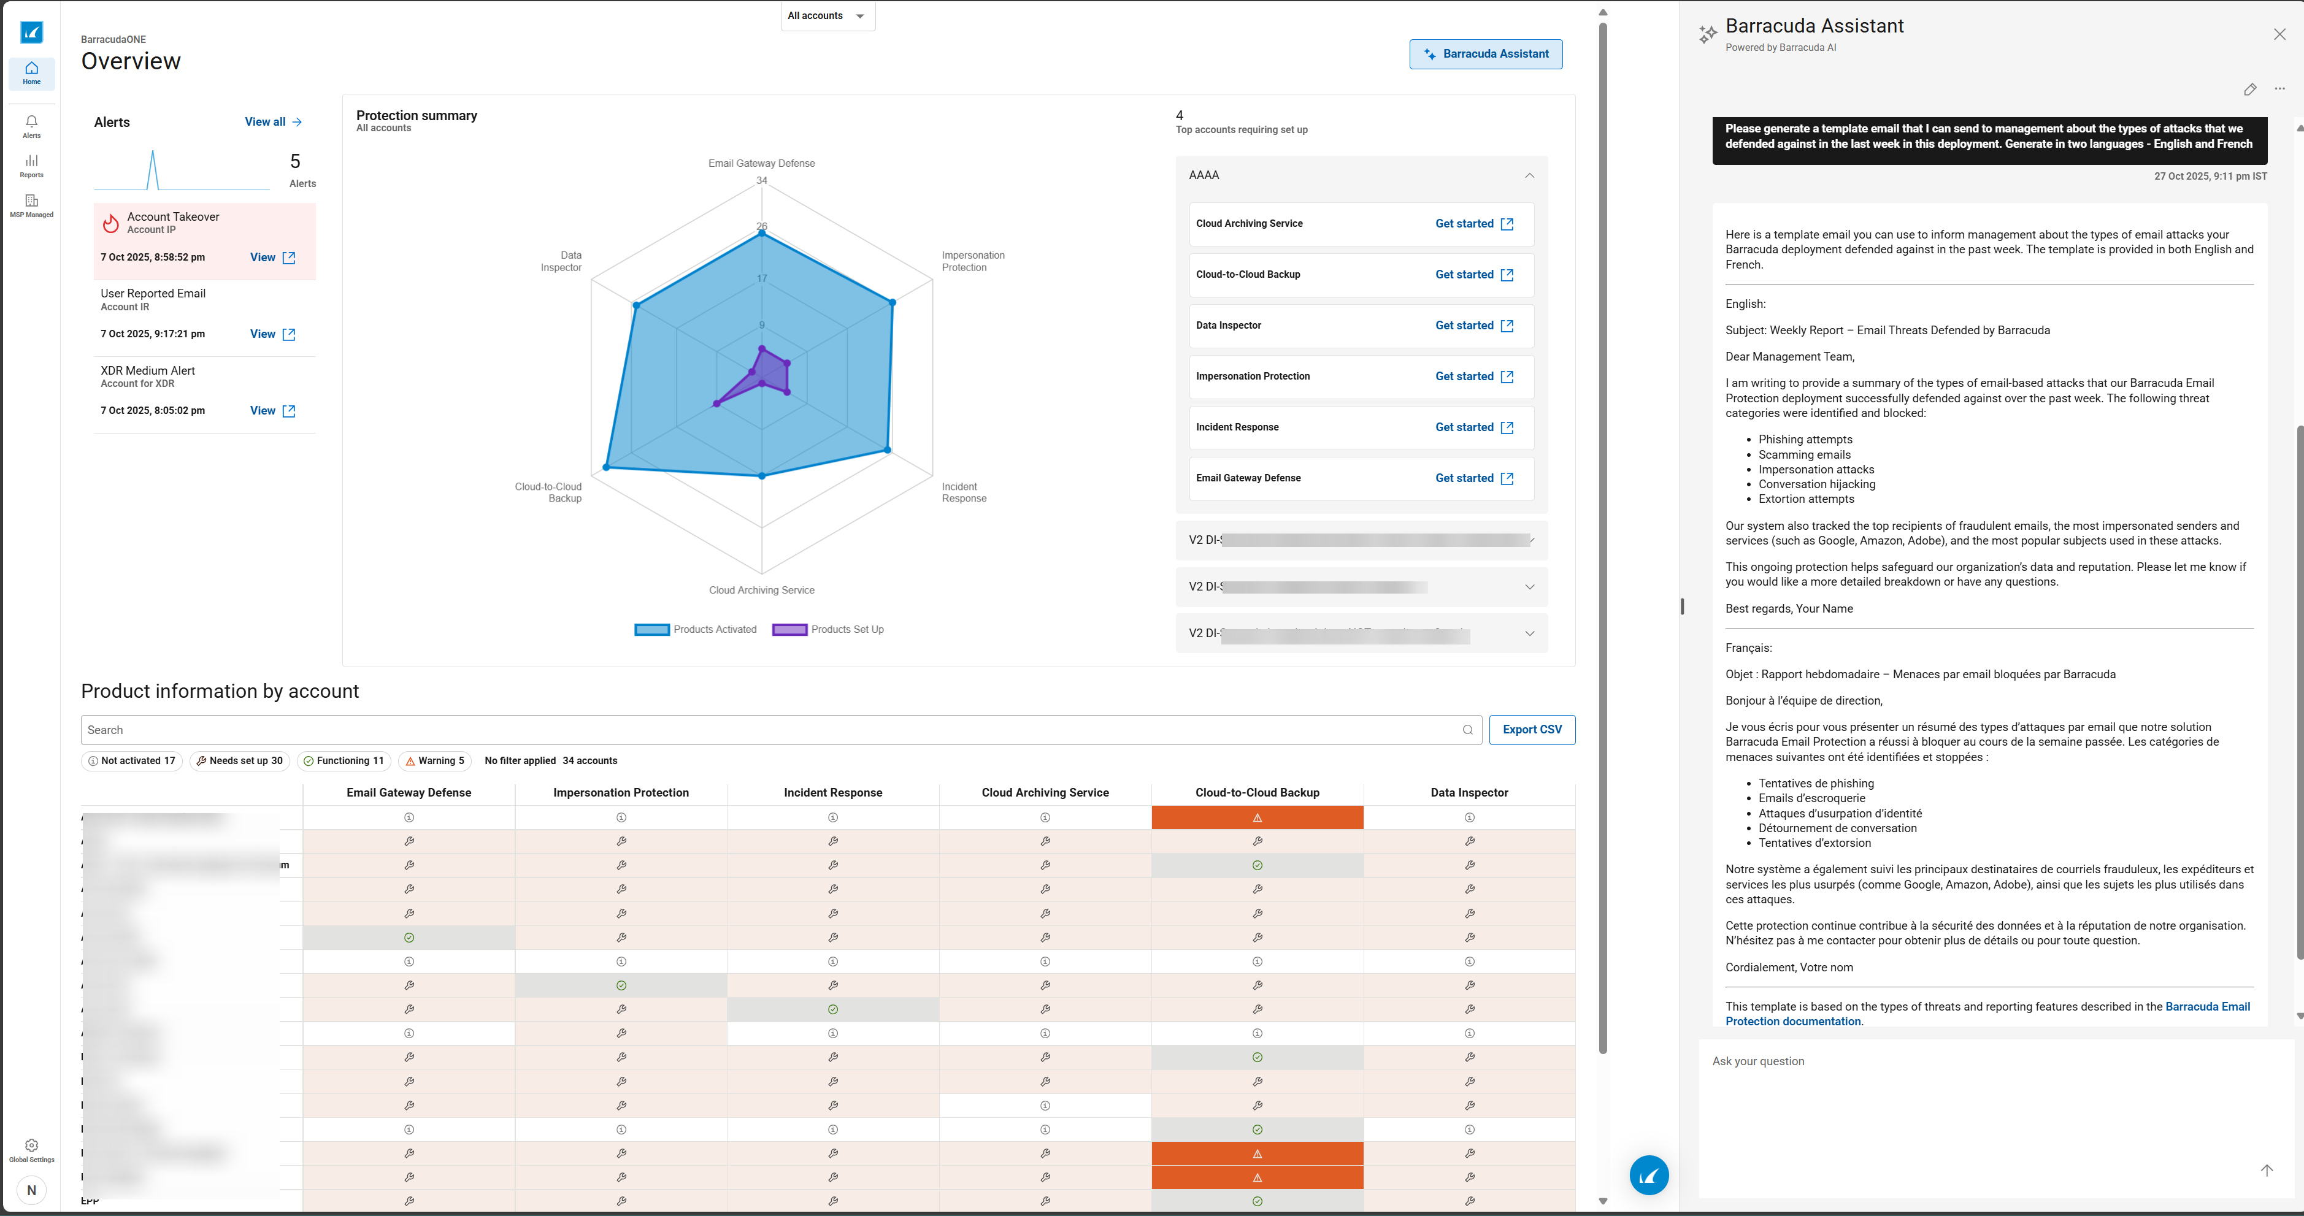Toggle the Not activated 17 filter
2304x1216 pixels.
tap(131, 761)
